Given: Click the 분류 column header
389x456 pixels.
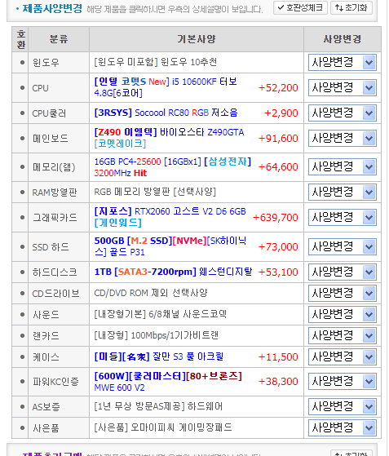Looking at the screenshot, I should coord(59,39).
